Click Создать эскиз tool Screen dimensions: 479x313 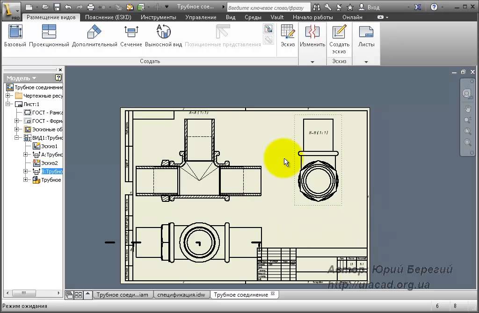click(339, 39)
